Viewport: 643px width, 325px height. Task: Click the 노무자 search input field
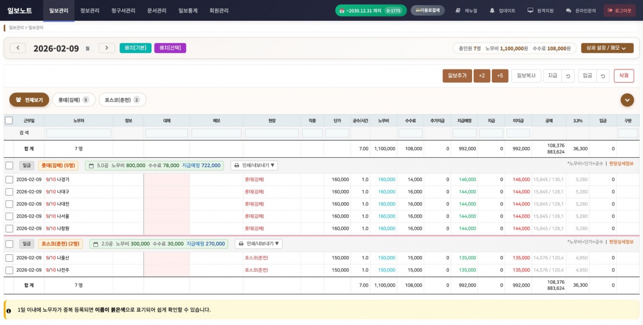(79, 133)
